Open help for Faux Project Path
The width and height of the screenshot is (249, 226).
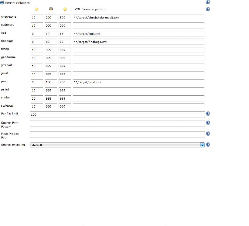[208, 134]
